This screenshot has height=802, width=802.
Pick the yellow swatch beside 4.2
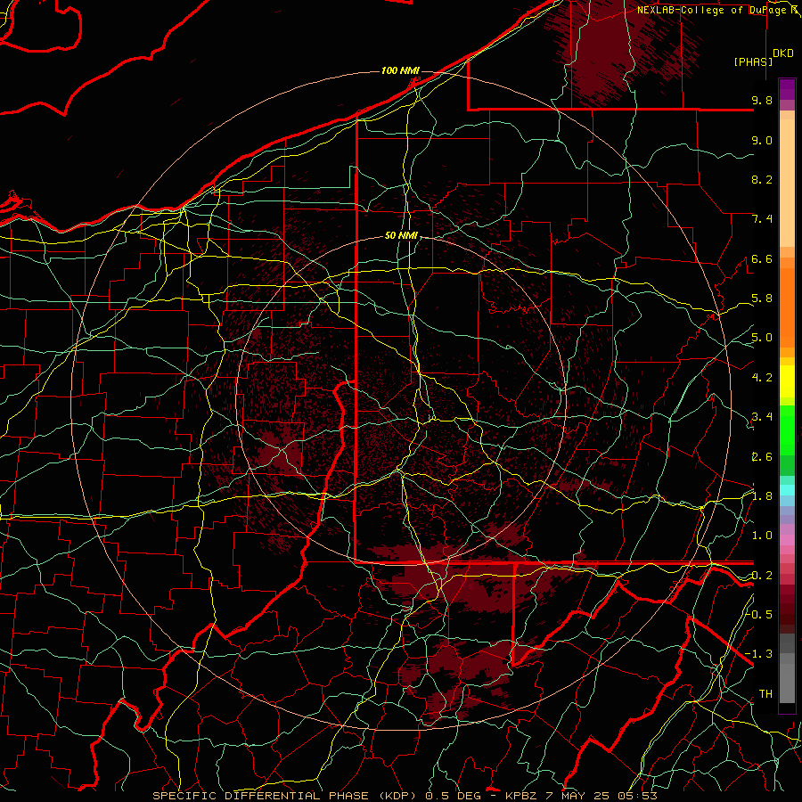(787, 381)
